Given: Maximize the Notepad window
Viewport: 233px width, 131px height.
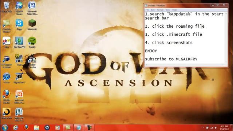Looking at the screenshot, I should (217, 5).
